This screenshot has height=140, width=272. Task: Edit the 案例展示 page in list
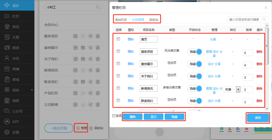click(76, 48)
